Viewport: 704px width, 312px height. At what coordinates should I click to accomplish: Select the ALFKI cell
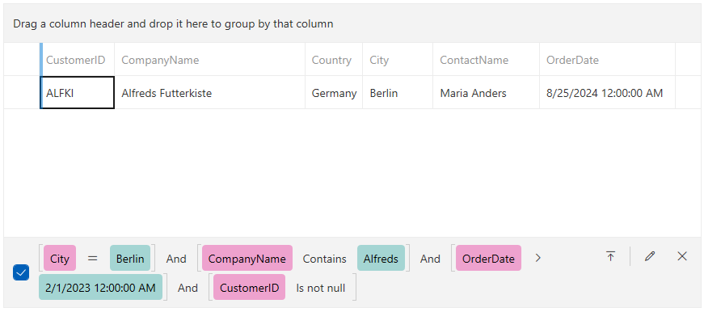pyautogui.click(x=78, y=92)
